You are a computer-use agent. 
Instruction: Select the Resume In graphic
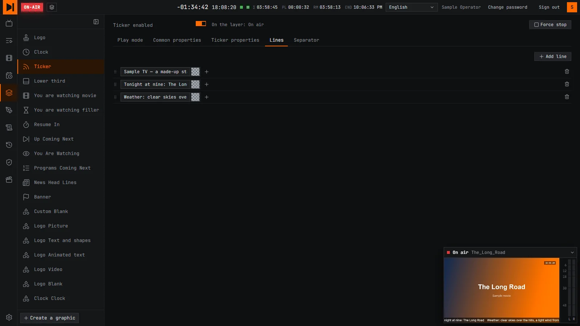61,125
